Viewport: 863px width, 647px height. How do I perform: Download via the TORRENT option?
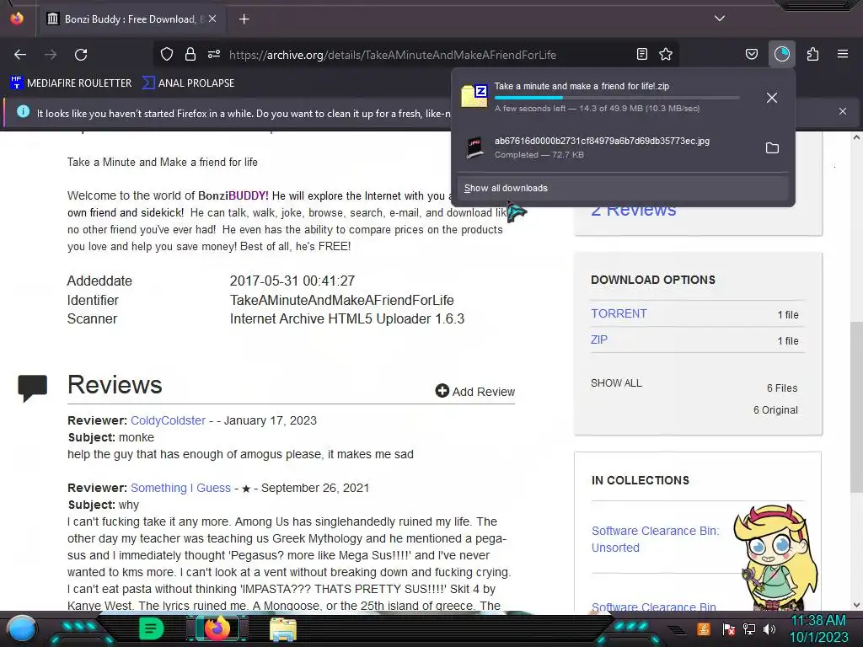point(619,313)
